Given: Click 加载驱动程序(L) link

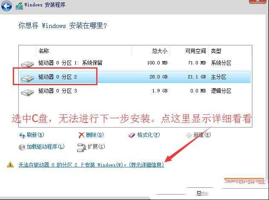Looking at the screenshot, I should pos(46,147).
